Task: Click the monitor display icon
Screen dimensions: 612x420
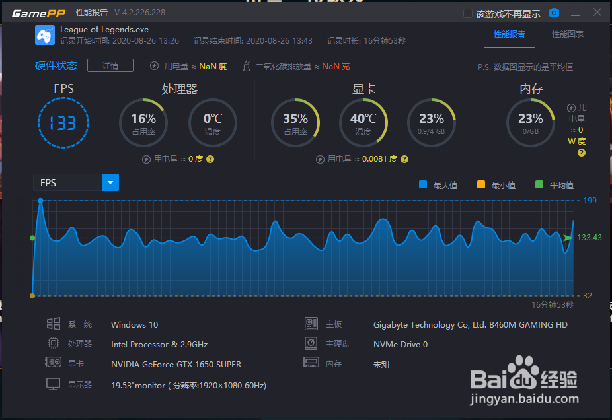Action: [x=53, y=384]
